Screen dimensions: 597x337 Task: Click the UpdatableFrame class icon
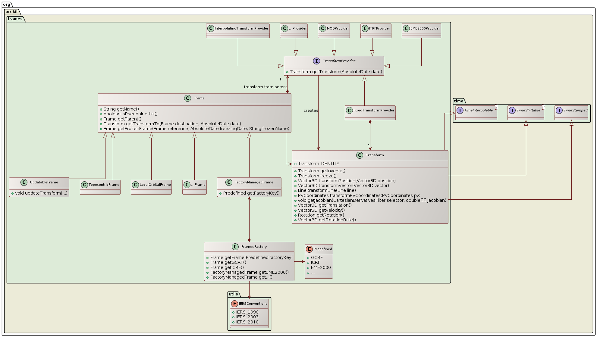pos(24,183)
